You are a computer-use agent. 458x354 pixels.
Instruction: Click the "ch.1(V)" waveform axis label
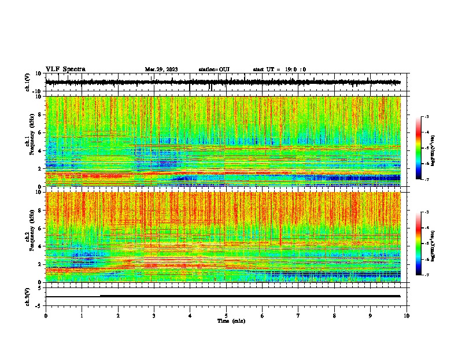point(28,82)
